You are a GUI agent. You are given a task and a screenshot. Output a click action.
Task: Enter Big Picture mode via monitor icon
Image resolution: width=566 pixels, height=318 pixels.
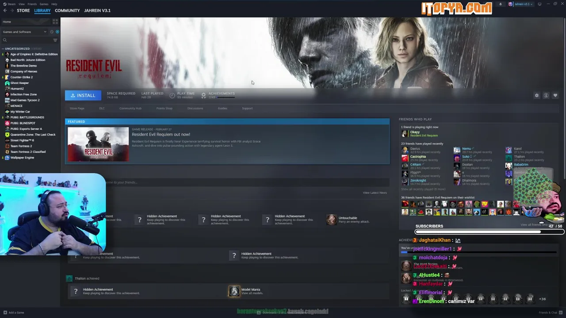(539, 4)
